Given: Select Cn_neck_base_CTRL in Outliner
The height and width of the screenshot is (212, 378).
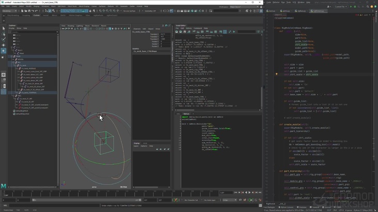Looking at the screenshot, I should point(28,93).
